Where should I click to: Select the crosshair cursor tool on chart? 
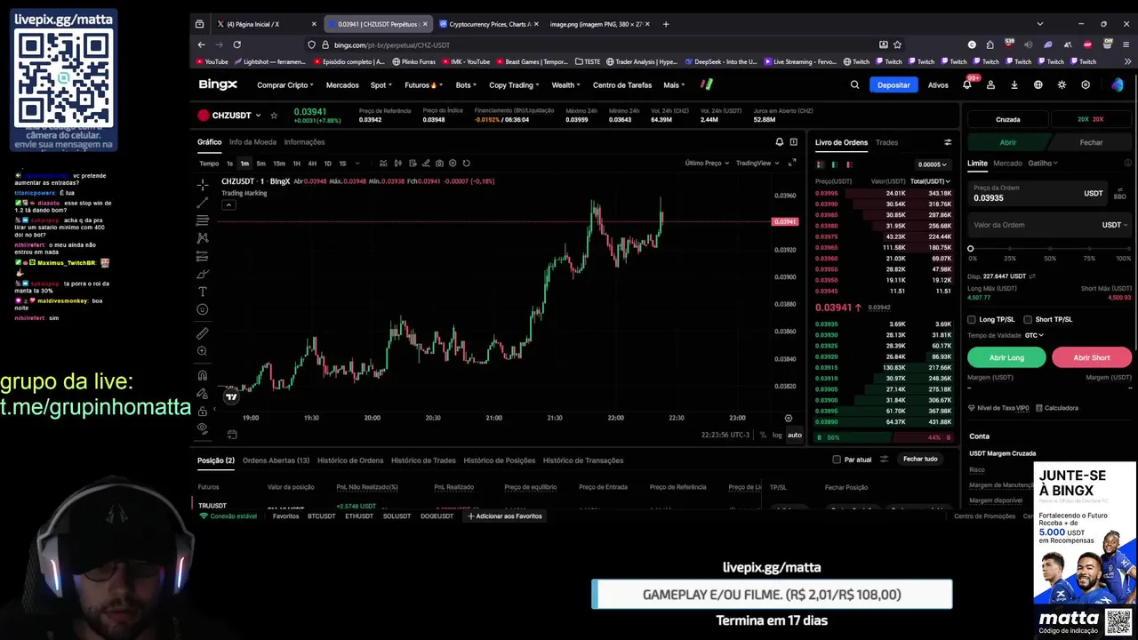(x=203, y=184)
